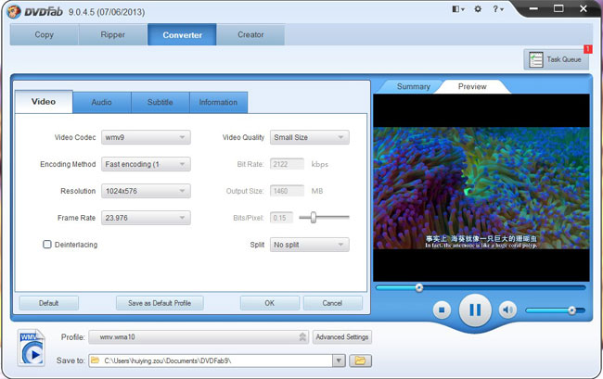The width and height of the screenshot is (603, 379).
Task: Click the Default button
Action: [48, 303]
